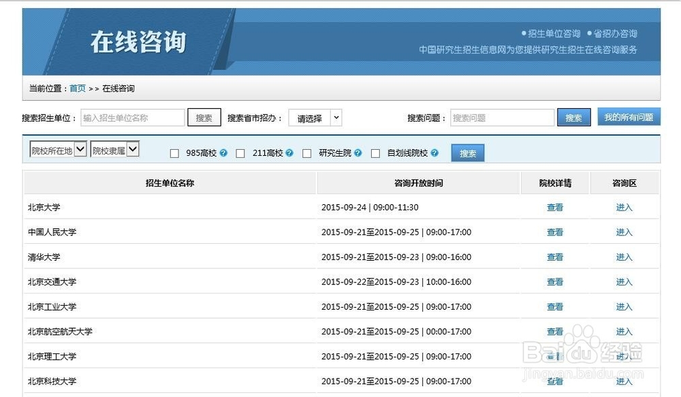Focus the 输入招生单位名称 input field

[x=133, y=118]
